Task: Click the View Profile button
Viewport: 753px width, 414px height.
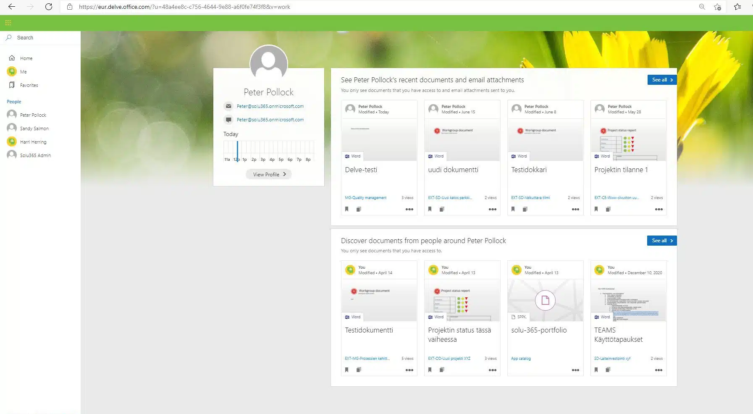Action: point(269,174)
